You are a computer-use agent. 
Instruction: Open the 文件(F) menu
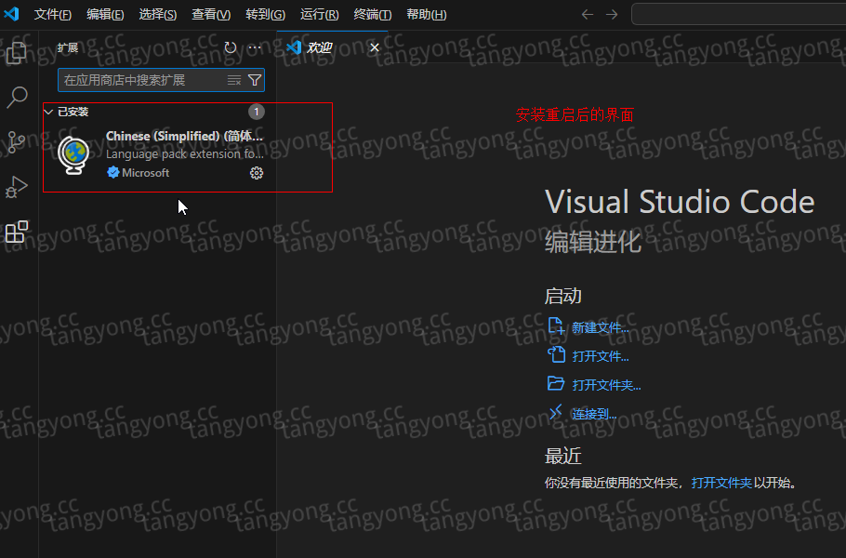click(x=52, y=15)
